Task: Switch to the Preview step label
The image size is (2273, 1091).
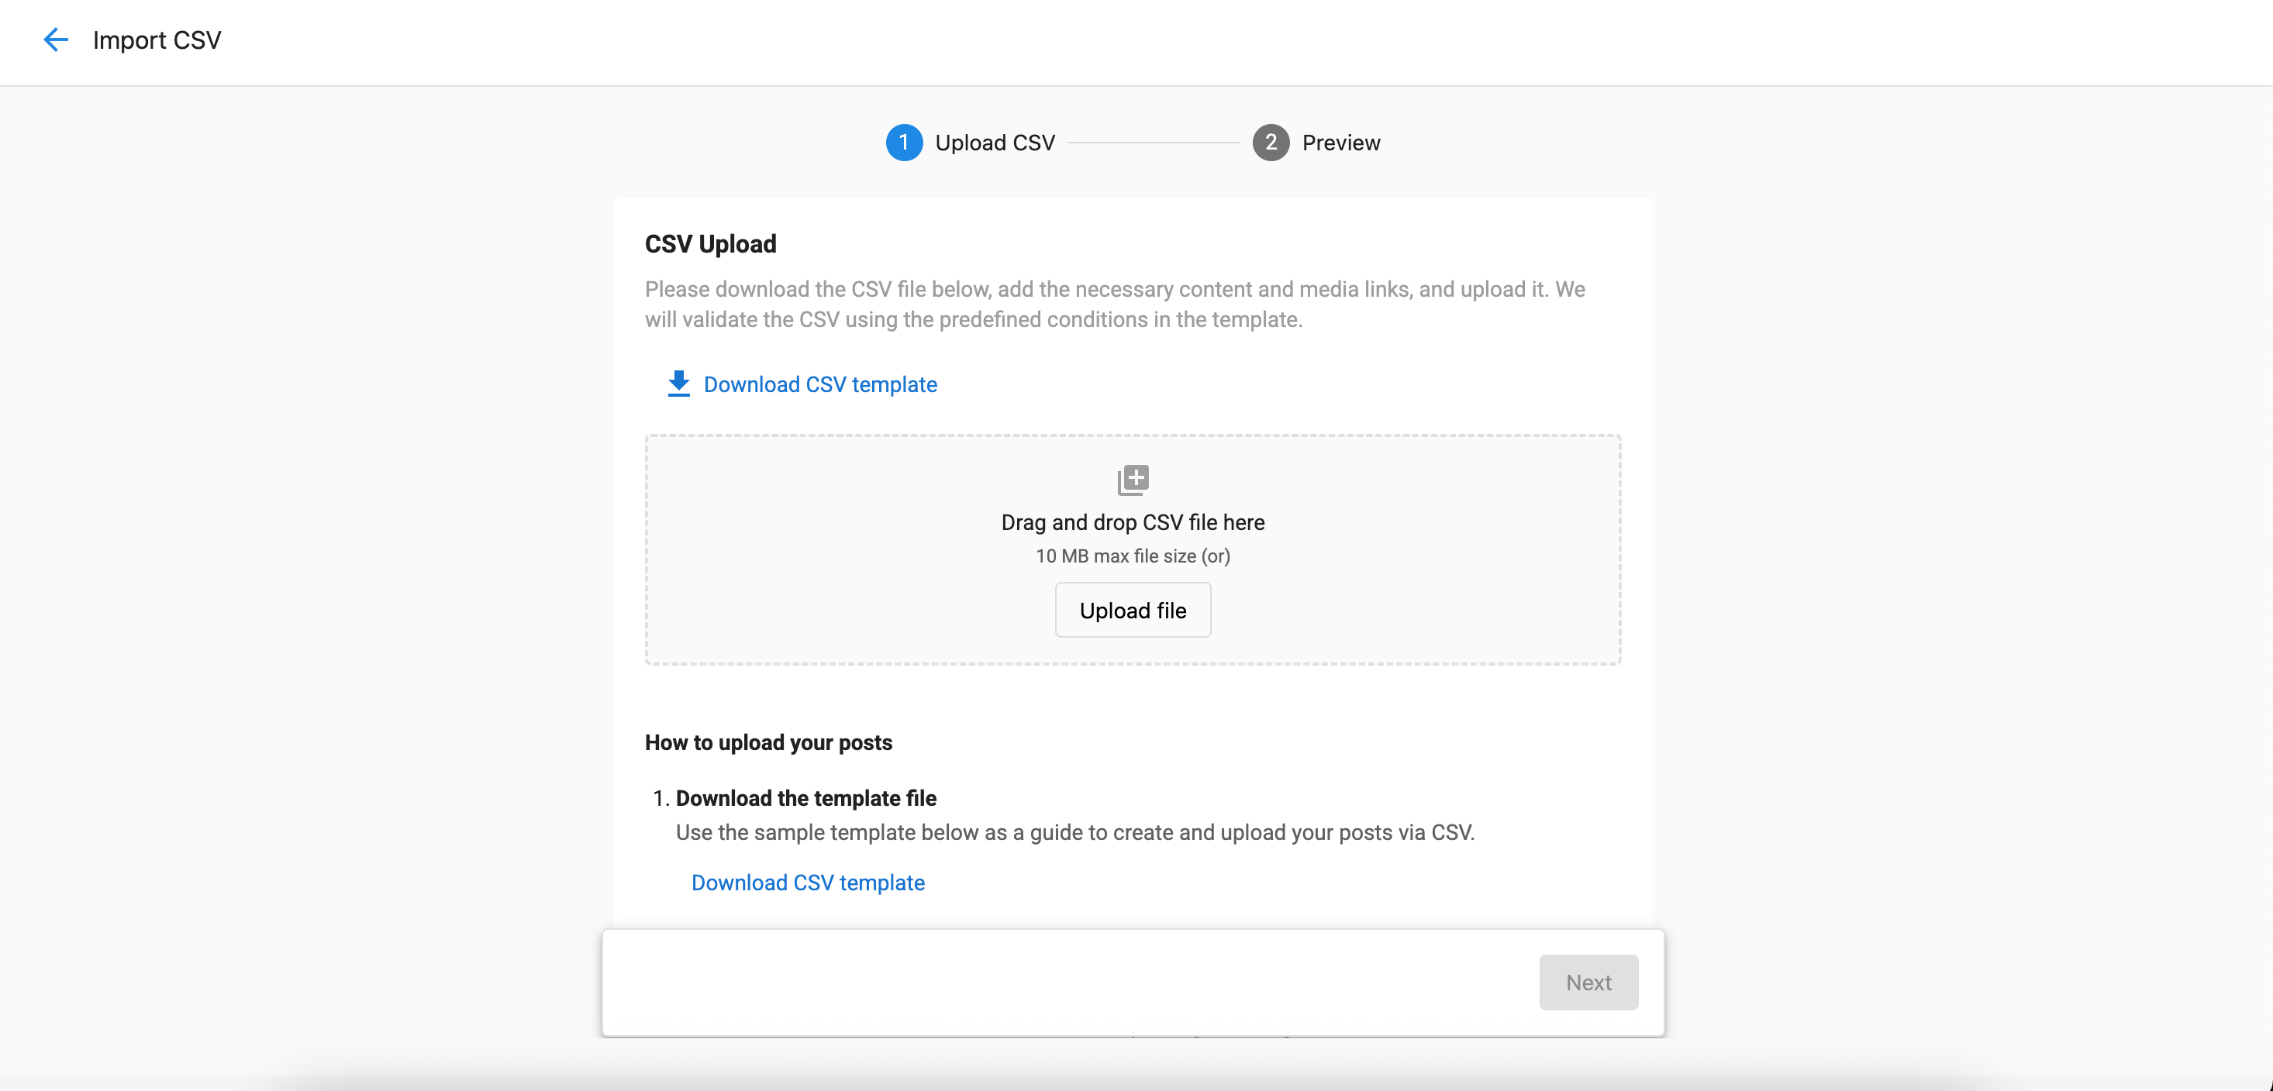Action: click(1341, 143)
